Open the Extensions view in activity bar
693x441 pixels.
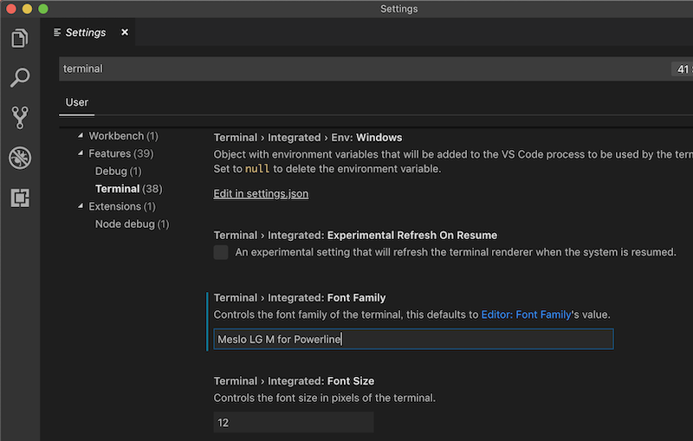click(x=19, y=198)
